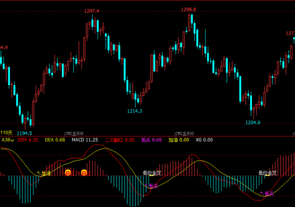
Task: Select the MACD 11.25 readout
Action: pos(85,140)
